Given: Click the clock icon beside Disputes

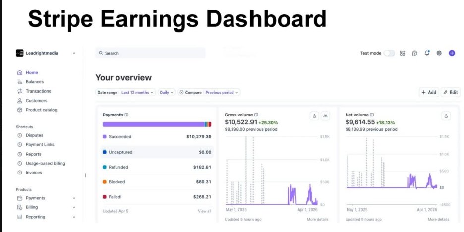Looking at the screenshot, I should [x=20, y=135].
